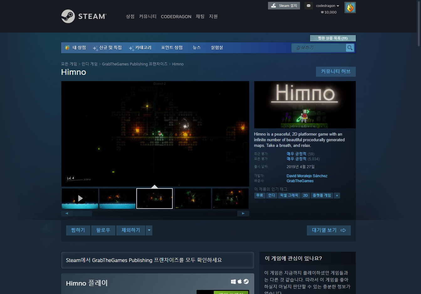Open 카테고리 menu

tap(140, 48)
